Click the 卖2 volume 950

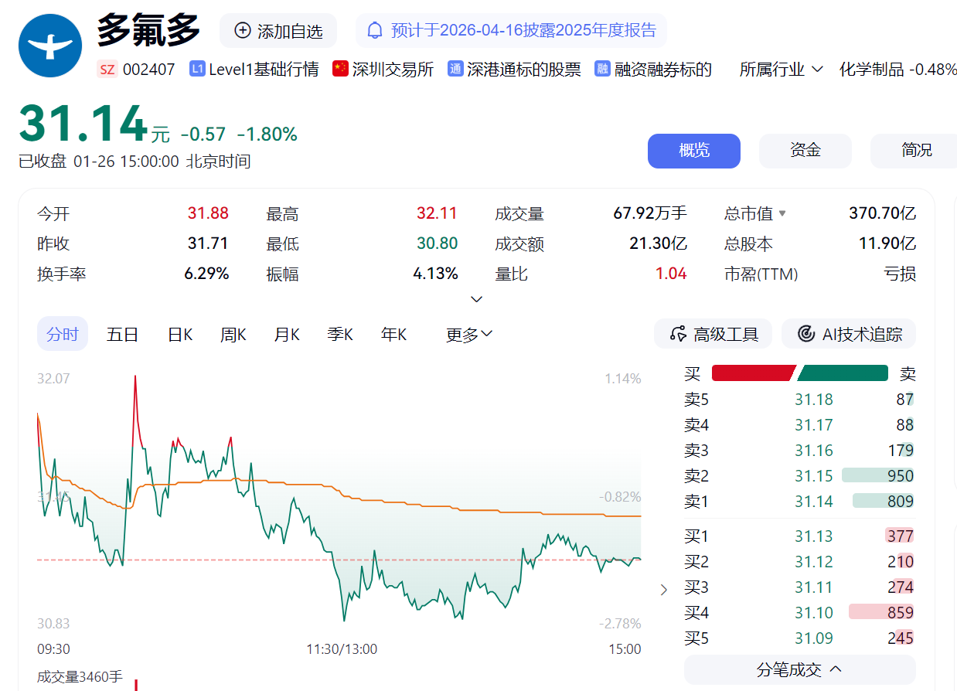click(x=901, y=475)
